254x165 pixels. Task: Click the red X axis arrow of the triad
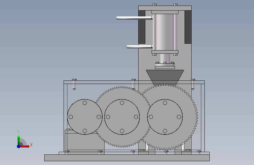(x=25, y=146)
